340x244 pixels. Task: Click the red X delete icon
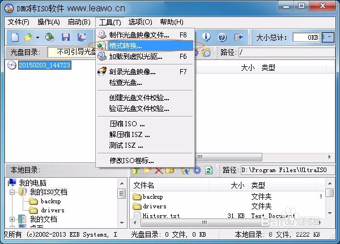[159, 170]
